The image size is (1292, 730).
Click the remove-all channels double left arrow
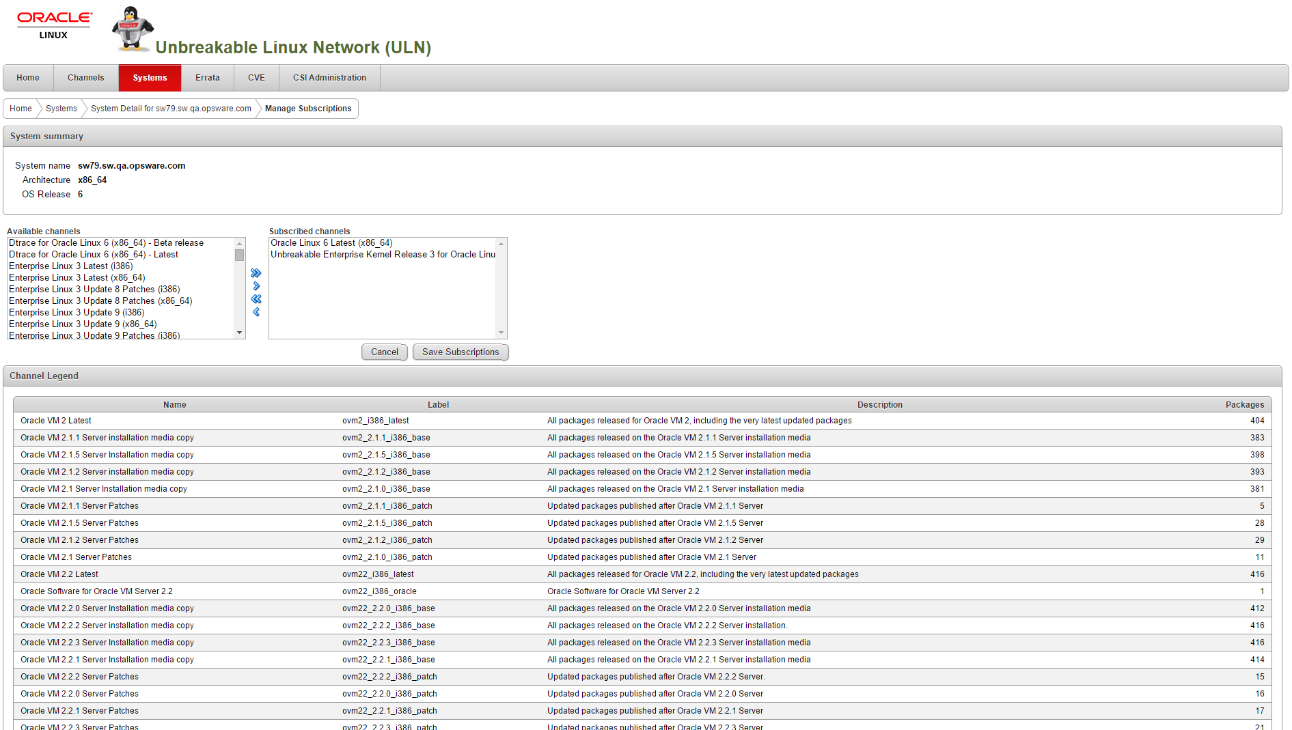256,299
